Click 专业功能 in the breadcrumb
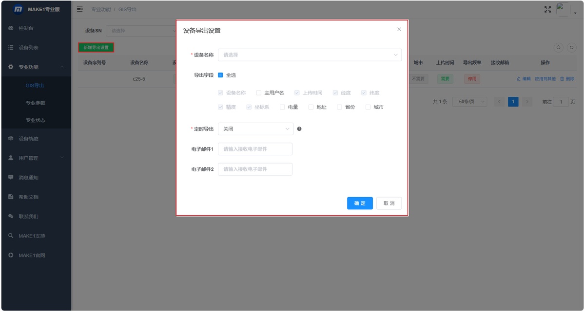The width and height of the screenshot is (585, 312). click(101, 9)
